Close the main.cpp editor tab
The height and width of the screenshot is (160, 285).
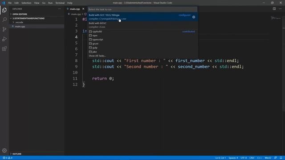click(83, 9)
